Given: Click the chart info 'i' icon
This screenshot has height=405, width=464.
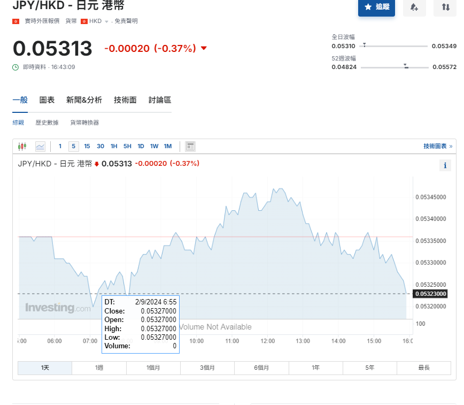Looking at the screenshot, I should pyautogui.click(x=445, y=165).
